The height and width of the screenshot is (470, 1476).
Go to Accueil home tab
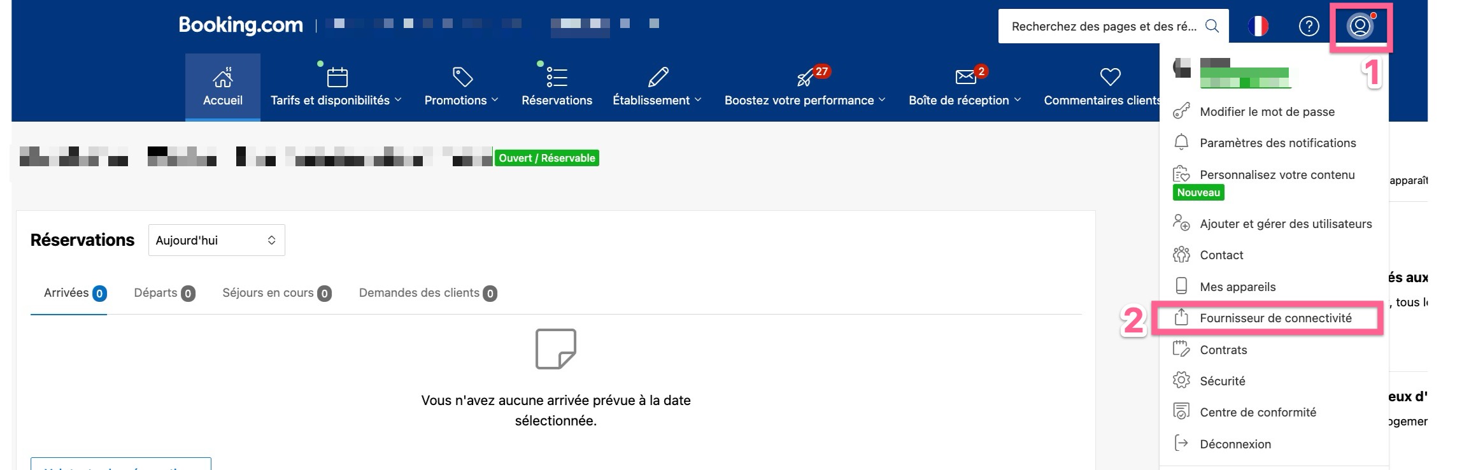(223, 87)
